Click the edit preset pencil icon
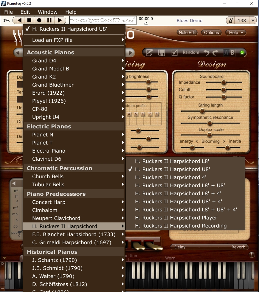The image size is (259, 292). click(x=150, y=53)
